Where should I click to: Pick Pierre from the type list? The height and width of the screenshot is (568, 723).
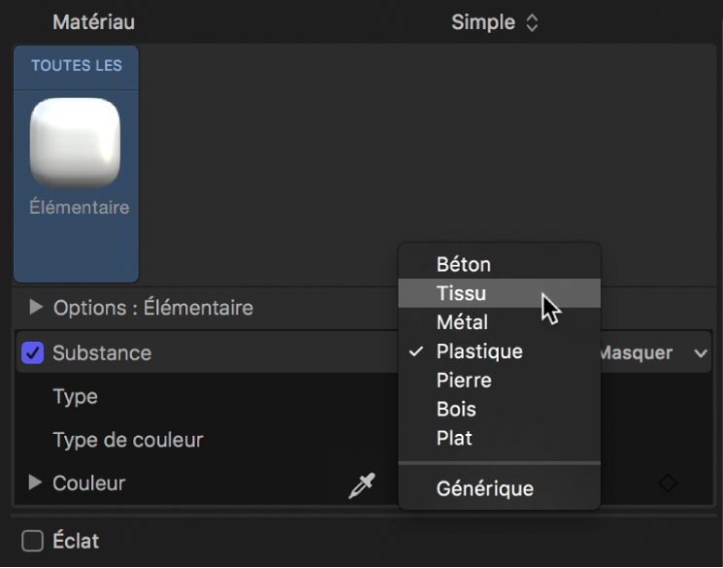(x=464, y=381)
